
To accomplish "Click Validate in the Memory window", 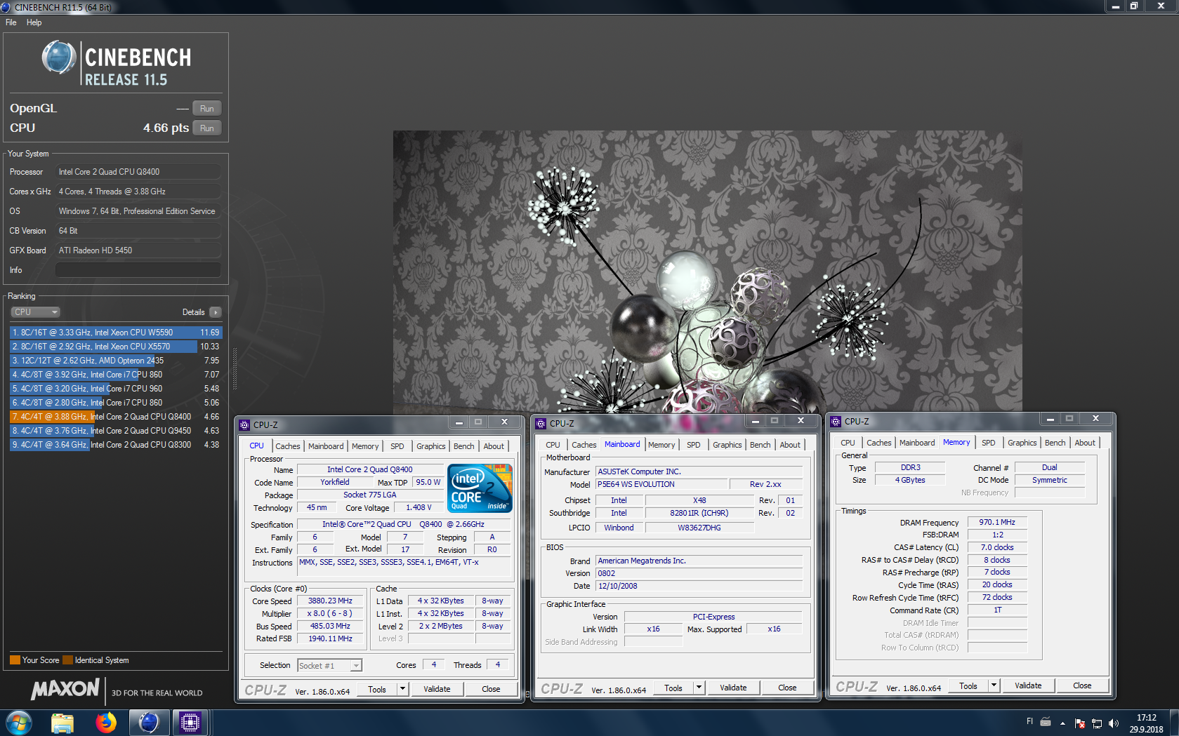I will point(1028,685).
